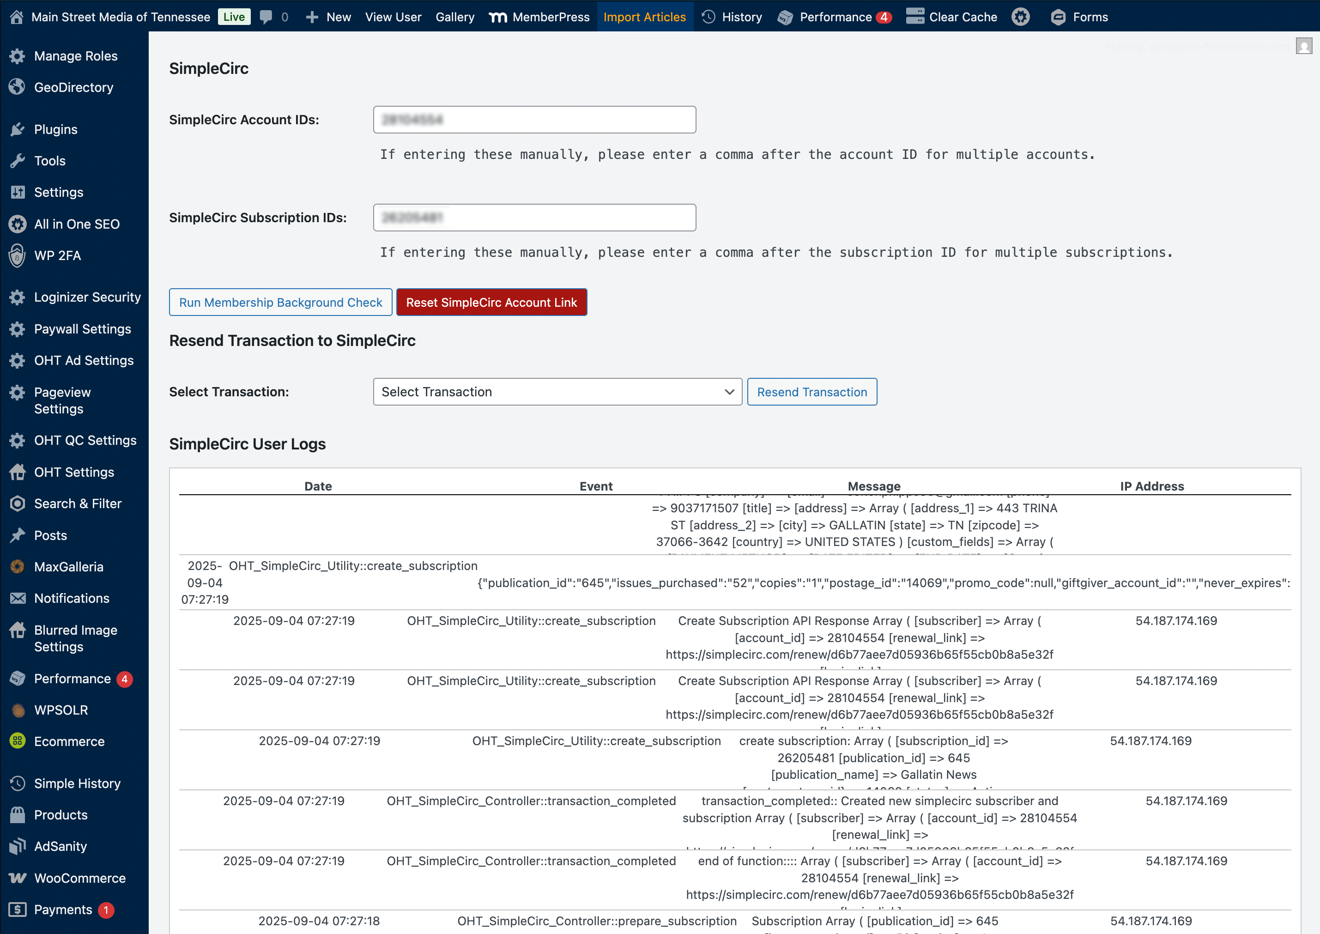Open the user avatar in top right

click(x=1304, y=45)
